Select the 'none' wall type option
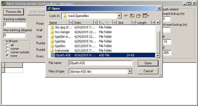This screenshot has width=198, height=106. tap(7, 55)
